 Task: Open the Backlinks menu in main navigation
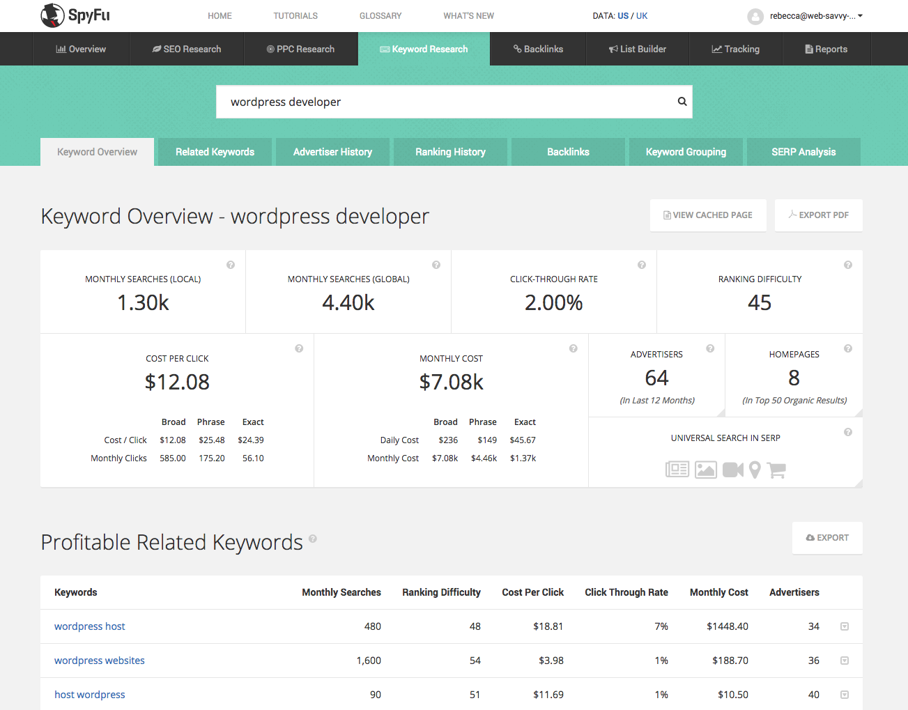click(x=538, y=49)
